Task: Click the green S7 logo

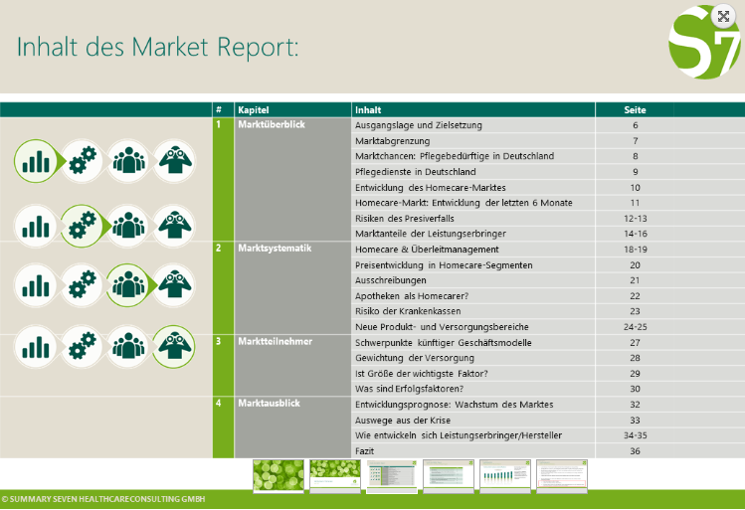Action: (x=704, y=43)
